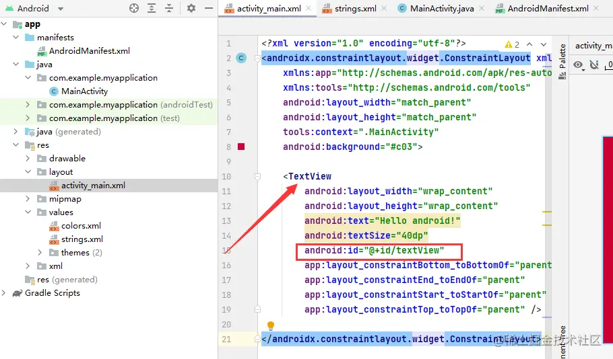Screen dimensions: 613x359
Task: Close the strings.xml tab
Action: 384,8
